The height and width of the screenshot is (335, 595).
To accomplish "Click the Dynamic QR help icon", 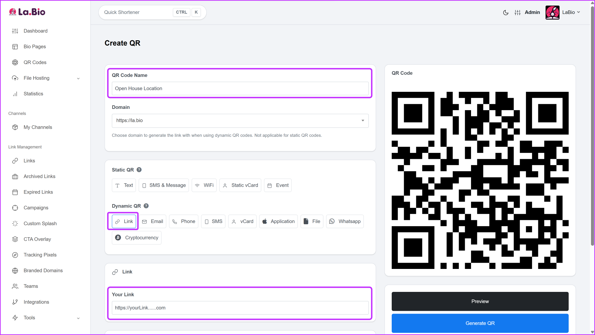I will pyautogui.click(x=146, y=206).
